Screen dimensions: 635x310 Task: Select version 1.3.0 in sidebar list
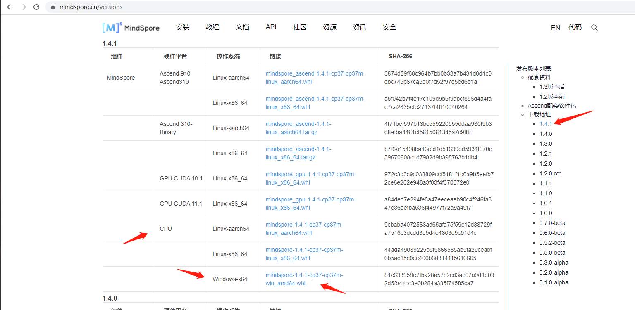pos(546,144)
